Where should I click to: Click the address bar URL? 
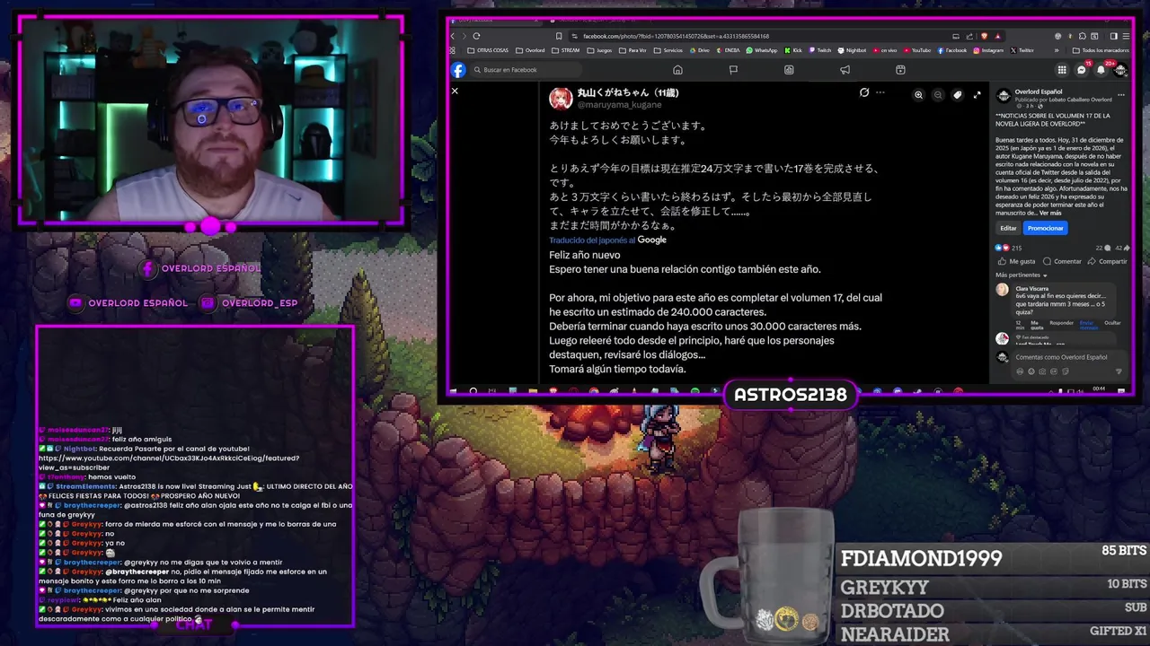pos(676,36)
